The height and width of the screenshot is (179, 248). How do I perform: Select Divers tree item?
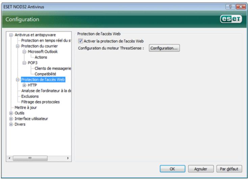click(x=20, y=124)
